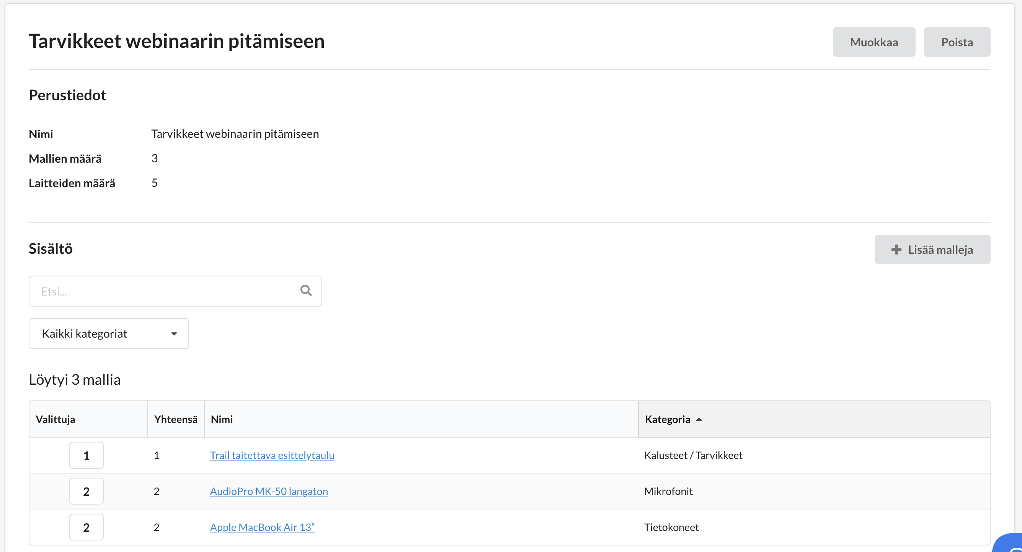Open Trail taitettava esittelytaulu link
The width and height of the screenshot is (1022, 552).
pos(272,455)
